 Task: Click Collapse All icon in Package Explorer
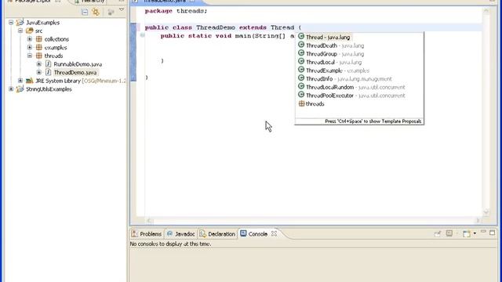tap(85, 13)
